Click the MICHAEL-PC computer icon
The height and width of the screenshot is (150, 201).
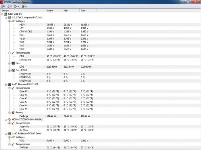pyautogui.click(x=6, y=14)
